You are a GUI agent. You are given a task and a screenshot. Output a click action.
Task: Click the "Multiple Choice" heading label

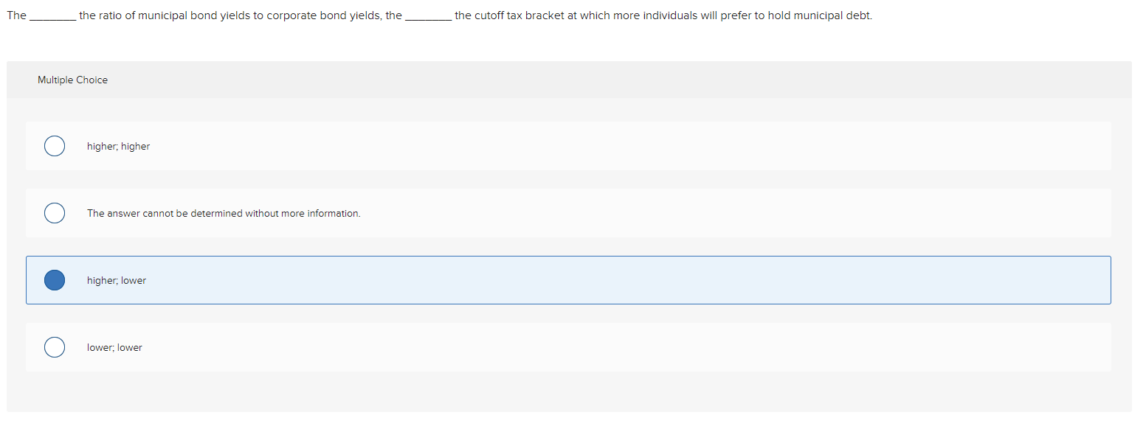(x=72, y=80)
